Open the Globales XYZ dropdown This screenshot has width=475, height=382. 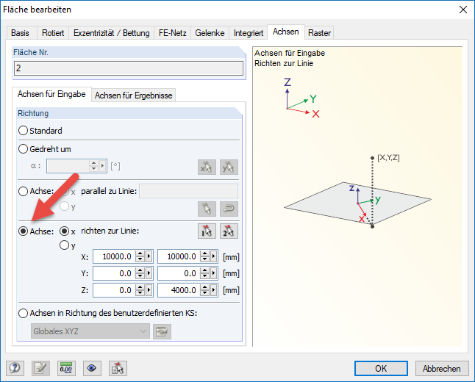[90, 331]
